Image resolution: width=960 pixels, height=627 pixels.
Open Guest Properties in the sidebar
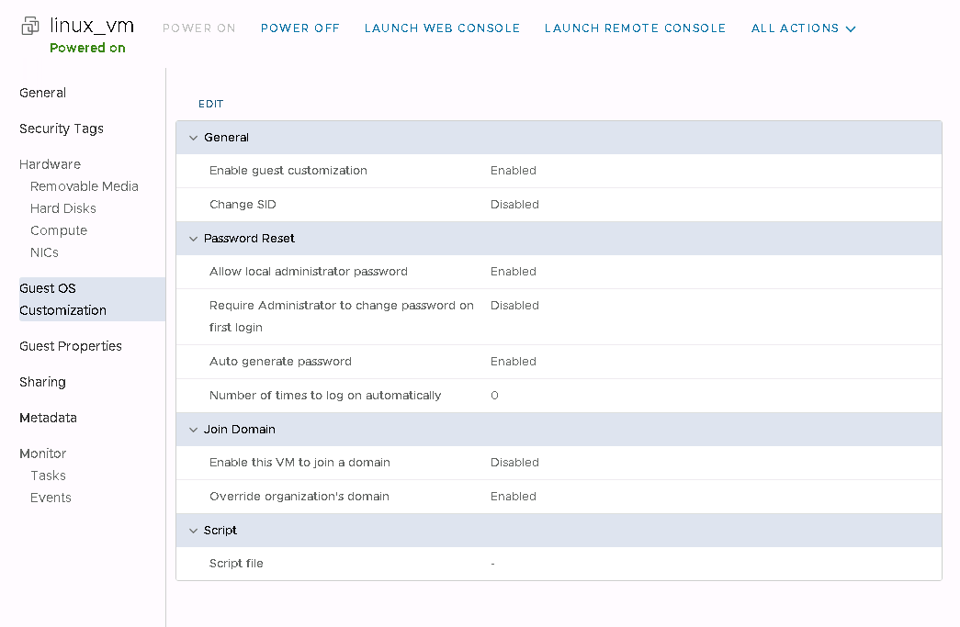pyautogui.click(x=71, y=346)
